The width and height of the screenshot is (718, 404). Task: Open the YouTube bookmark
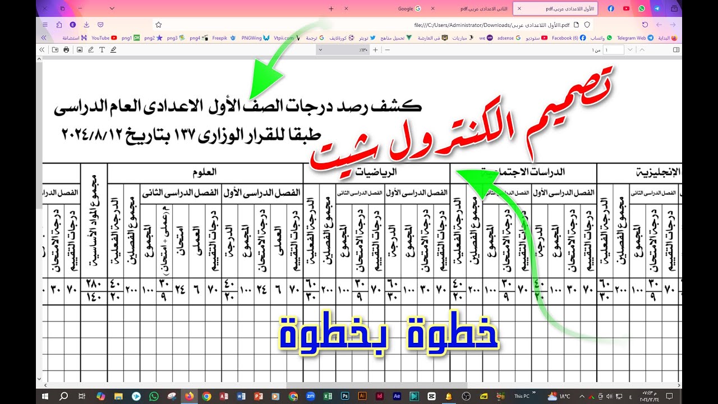pos(104,38)
